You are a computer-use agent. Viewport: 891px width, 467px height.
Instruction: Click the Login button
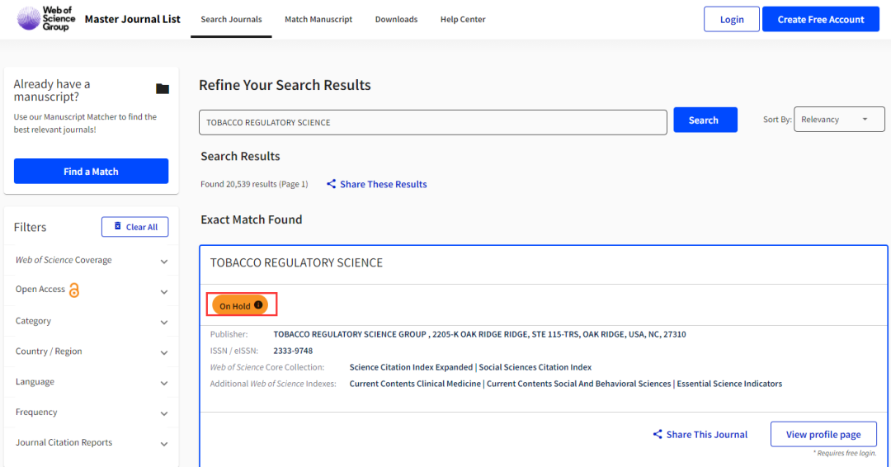731,19
